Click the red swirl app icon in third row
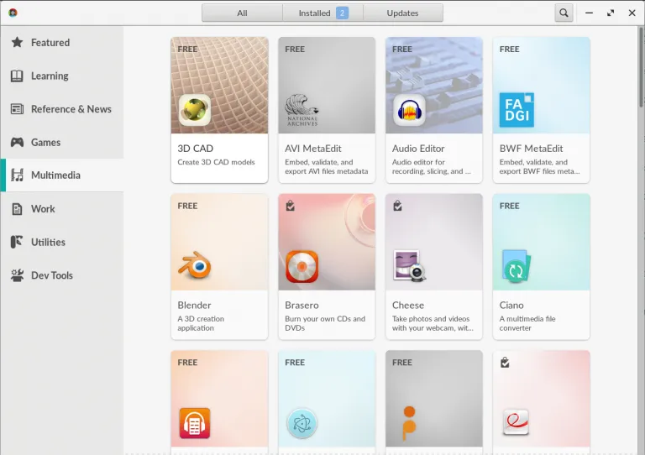645x455 pixels. [x=517, y=422]
